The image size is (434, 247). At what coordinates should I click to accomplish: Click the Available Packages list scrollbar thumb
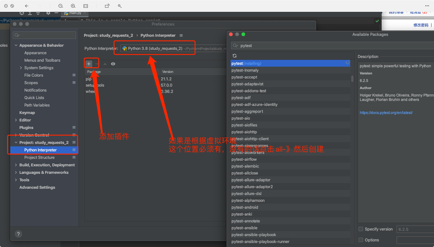352,78
